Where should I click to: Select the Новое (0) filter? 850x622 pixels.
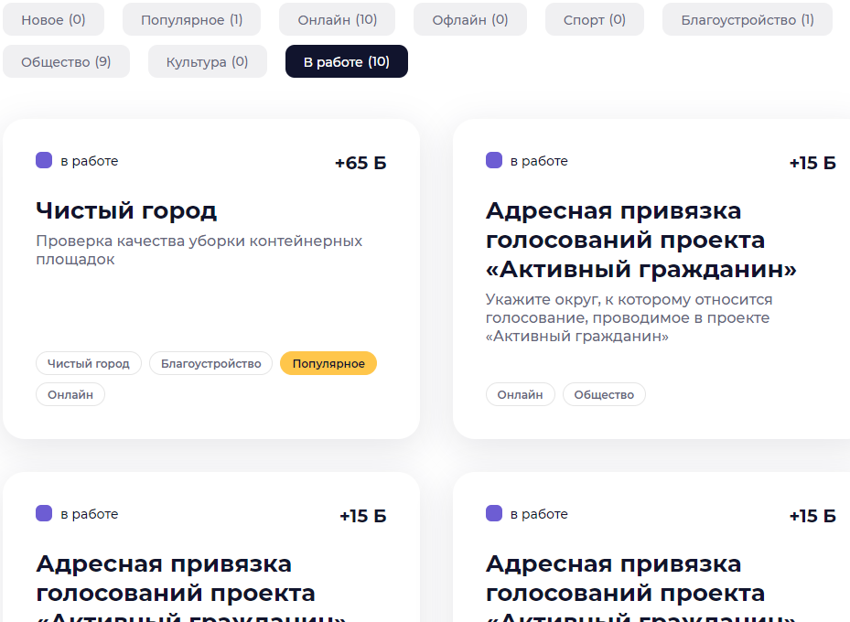click(x=53, y=19)
